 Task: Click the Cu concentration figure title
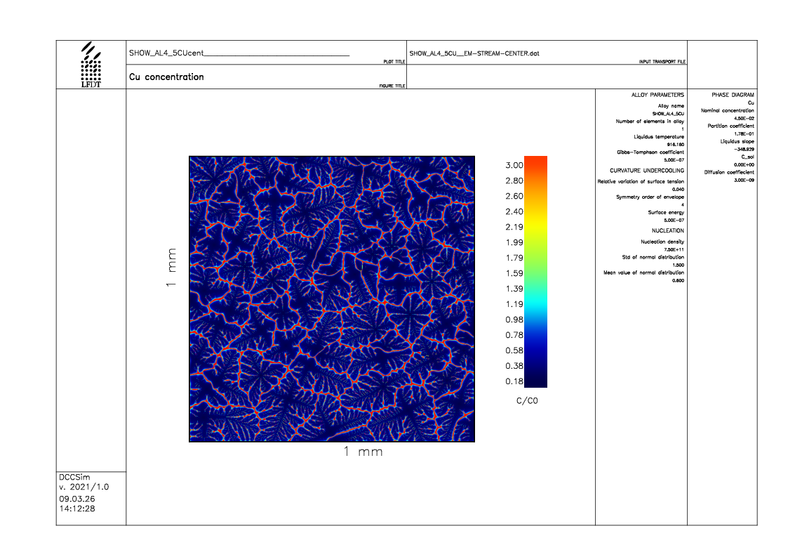pos(166,77)
